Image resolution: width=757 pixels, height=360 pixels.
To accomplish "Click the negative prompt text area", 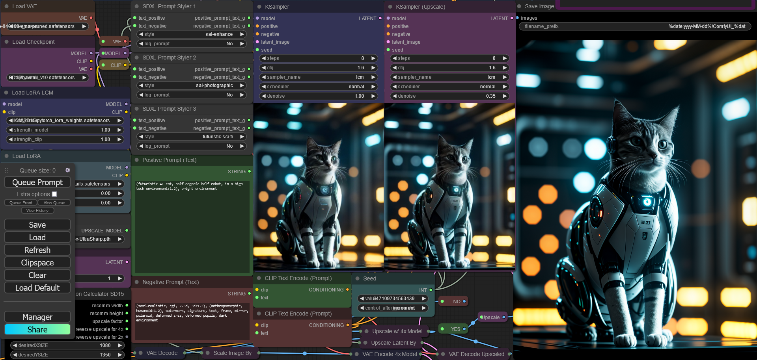I will (192, 321).
